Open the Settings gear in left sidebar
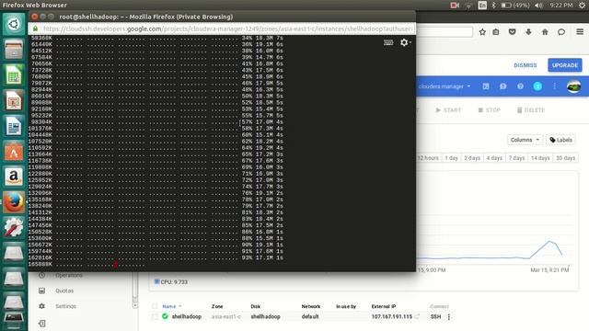 point(42,306)
